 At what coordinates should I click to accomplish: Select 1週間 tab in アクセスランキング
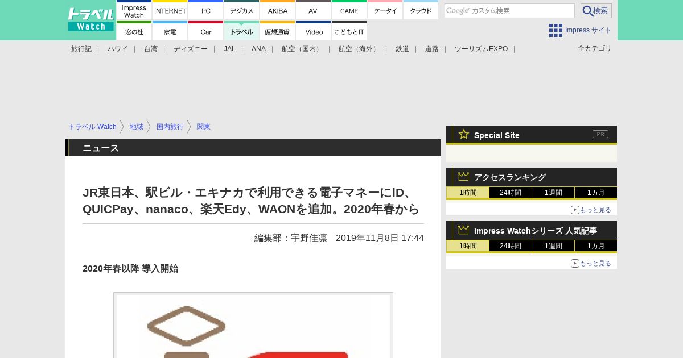pyautogui.click(x=553, y=193)
